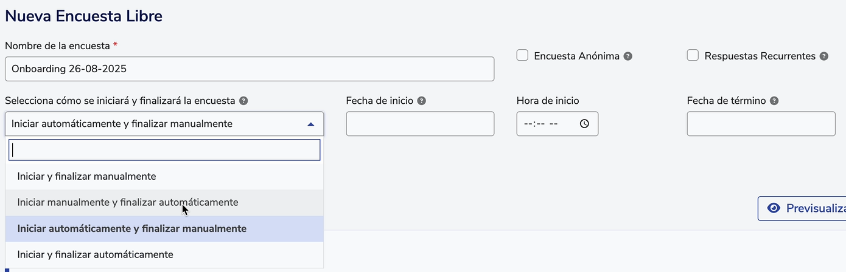Image resolution: width=846 pixels, height=272 pixels.
Task: Click help icon next to Fecha de inicio
Action: [421, 101]
